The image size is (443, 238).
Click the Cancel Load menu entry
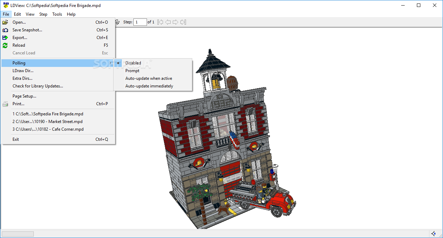[58, 53]
